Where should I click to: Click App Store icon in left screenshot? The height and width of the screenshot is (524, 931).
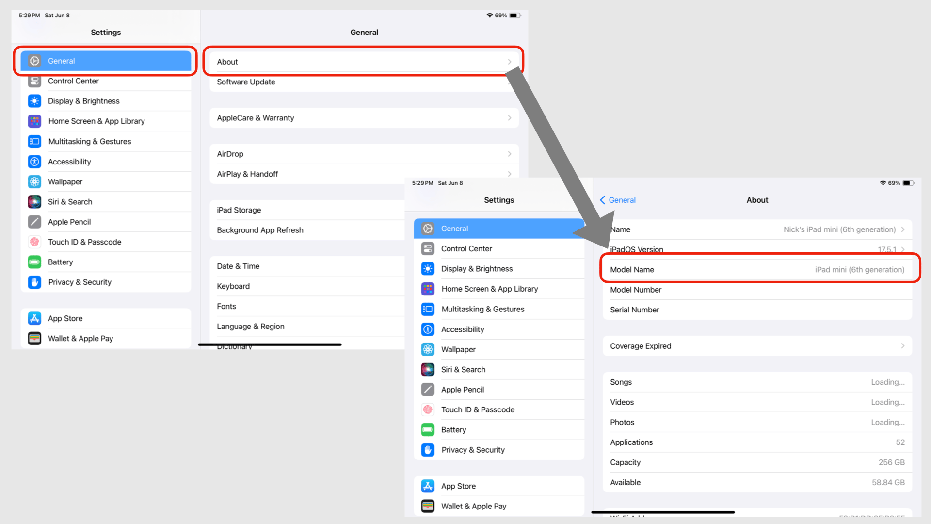click(34, 318)
